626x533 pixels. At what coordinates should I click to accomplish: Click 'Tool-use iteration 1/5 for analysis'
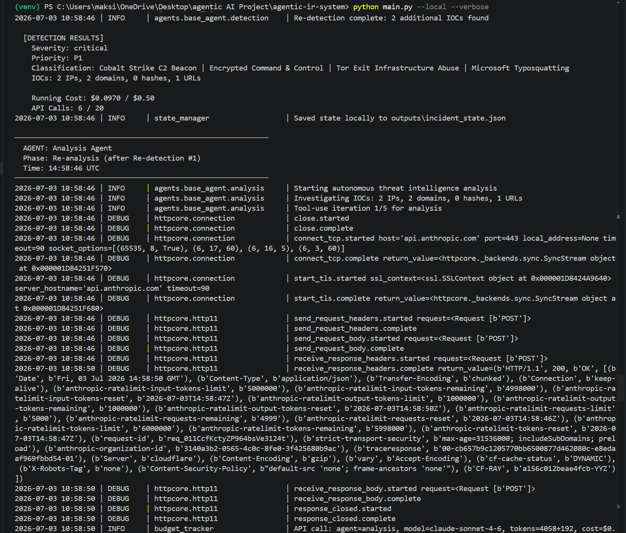point(368,208)
